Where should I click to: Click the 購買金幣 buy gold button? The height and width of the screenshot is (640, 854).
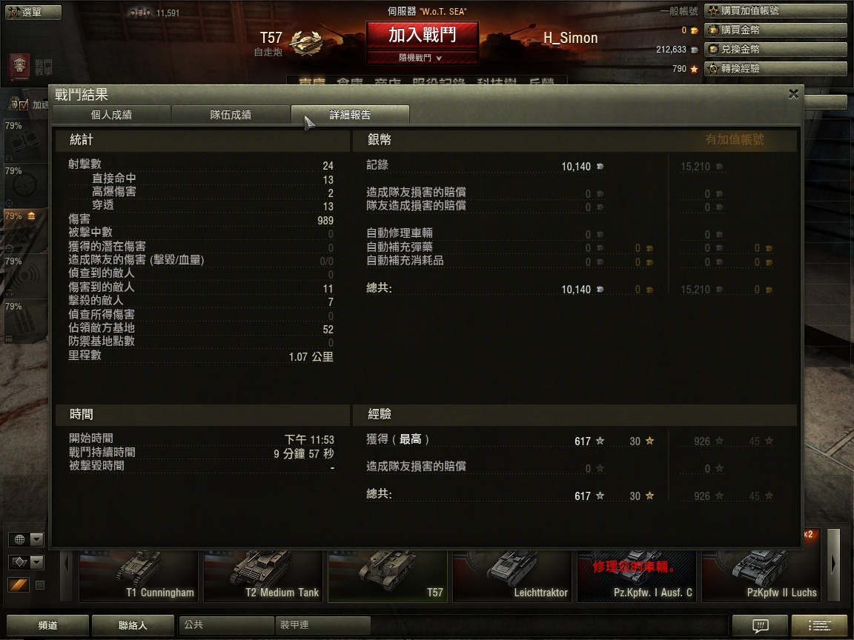(775, 30)
